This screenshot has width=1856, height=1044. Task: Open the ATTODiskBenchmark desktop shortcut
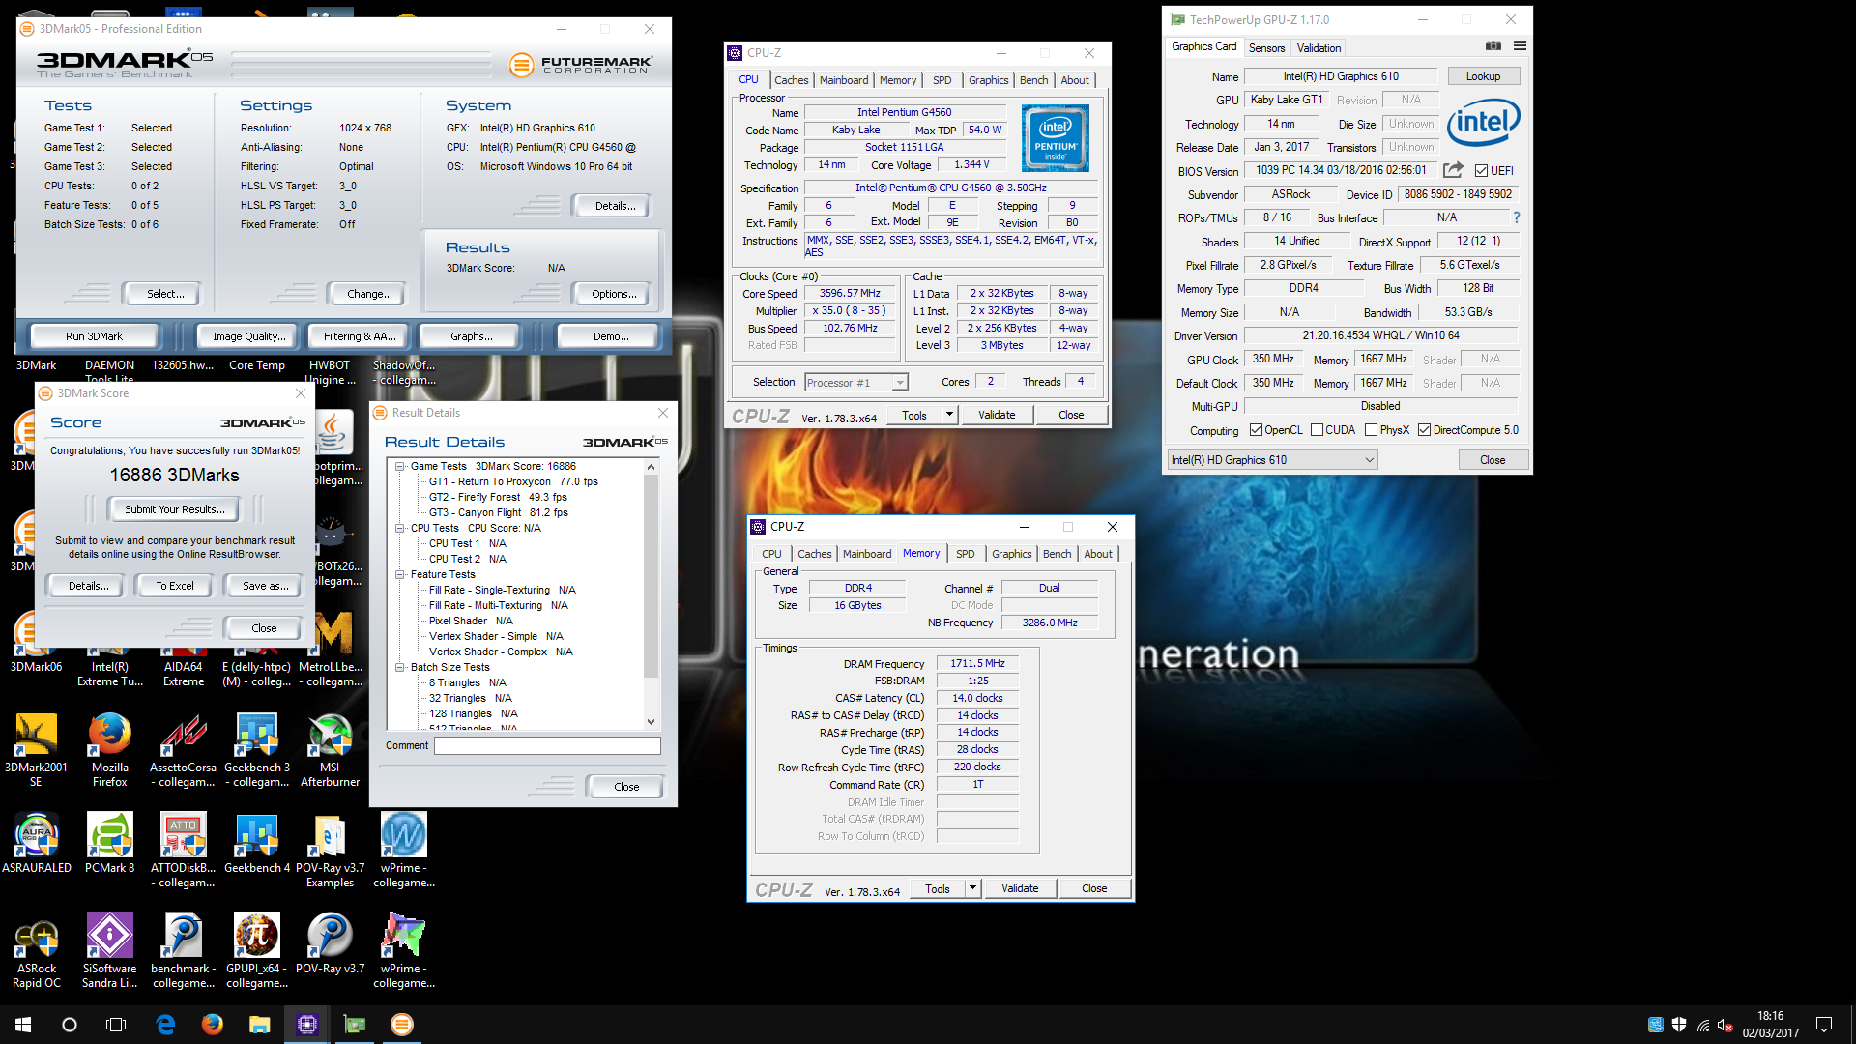(x=184, y=851)
